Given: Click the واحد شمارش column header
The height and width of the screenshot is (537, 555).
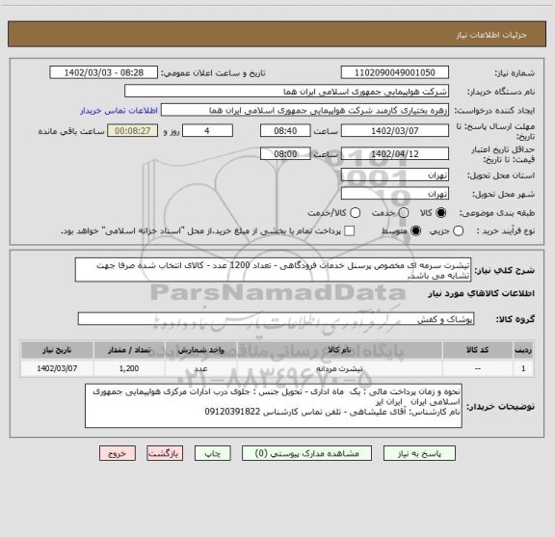Looking at the screenshot, I should coord(201,350).
